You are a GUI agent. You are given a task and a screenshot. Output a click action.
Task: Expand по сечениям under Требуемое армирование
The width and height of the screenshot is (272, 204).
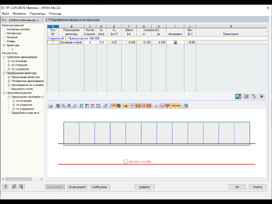tap(9, 61)
